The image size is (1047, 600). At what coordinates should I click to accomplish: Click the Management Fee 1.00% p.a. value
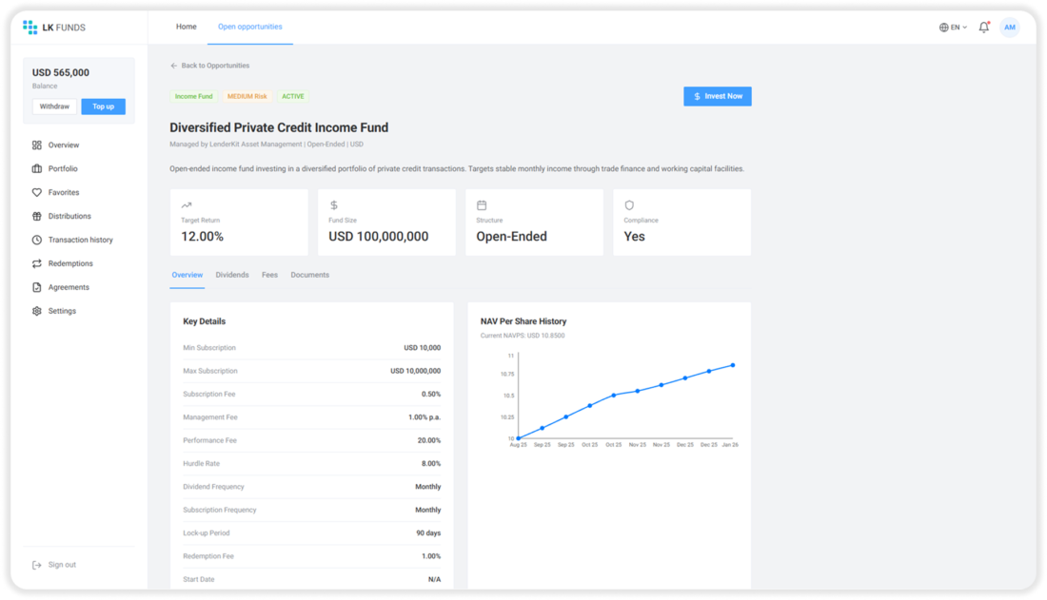point(425,417)
